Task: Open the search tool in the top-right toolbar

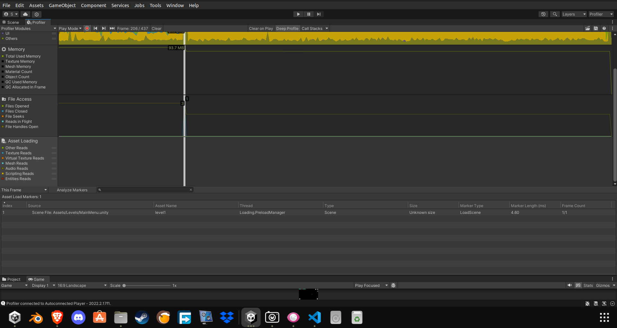Action: click(555, 14)
